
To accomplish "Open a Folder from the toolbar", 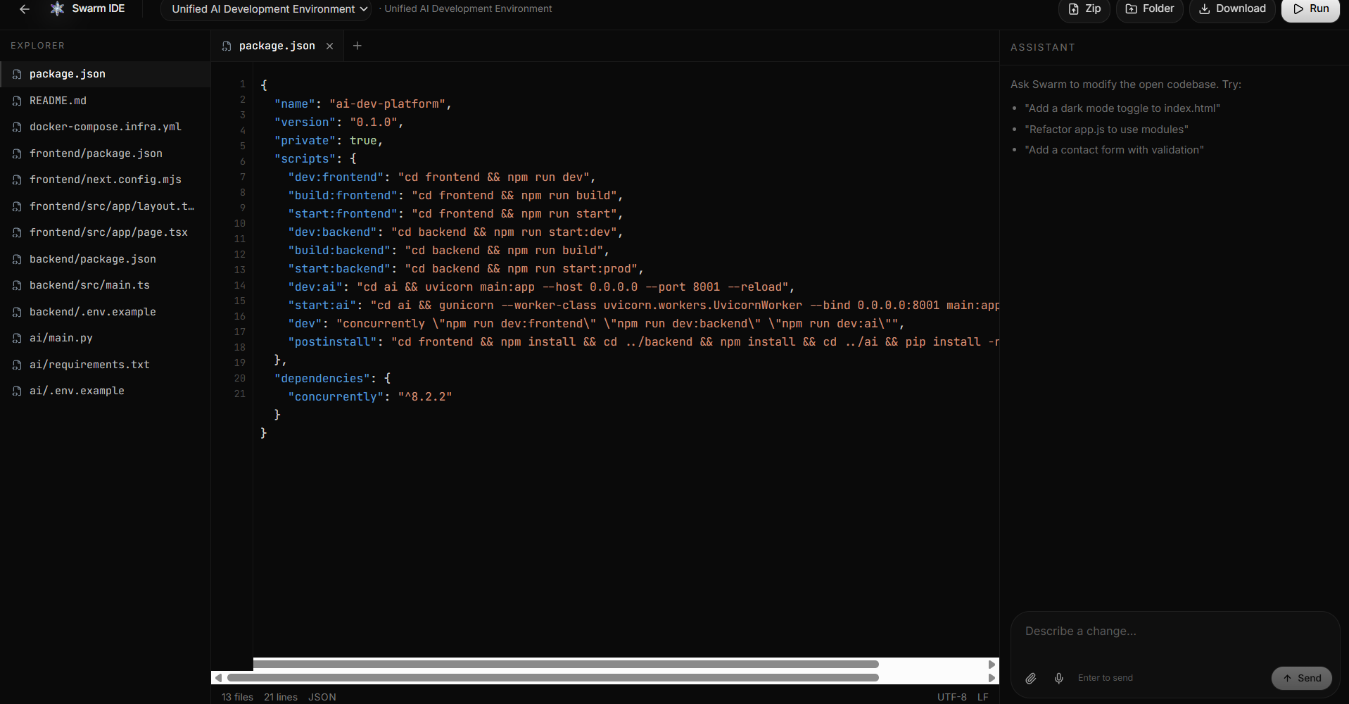I will (1149, 9).
